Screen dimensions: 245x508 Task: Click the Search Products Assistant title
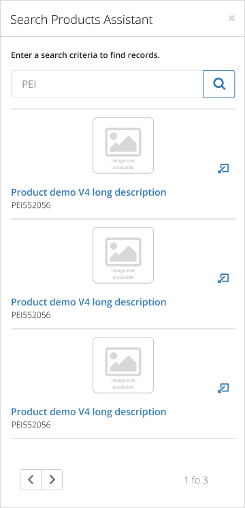coord(82,20)
